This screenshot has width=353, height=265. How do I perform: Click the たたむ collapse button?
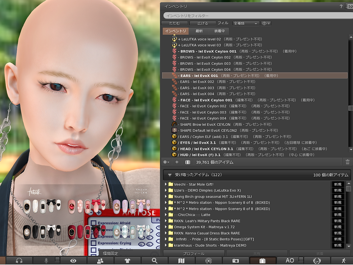coord(174,23)
